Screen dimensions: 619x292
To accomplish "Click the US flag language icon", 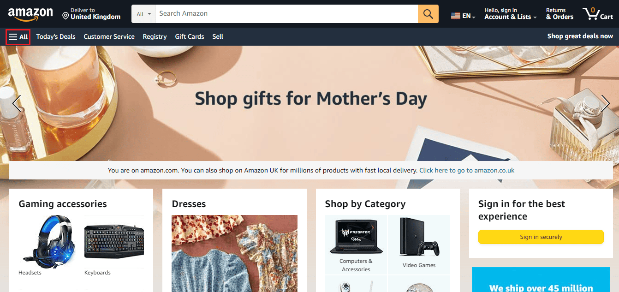I will point(456,16).
